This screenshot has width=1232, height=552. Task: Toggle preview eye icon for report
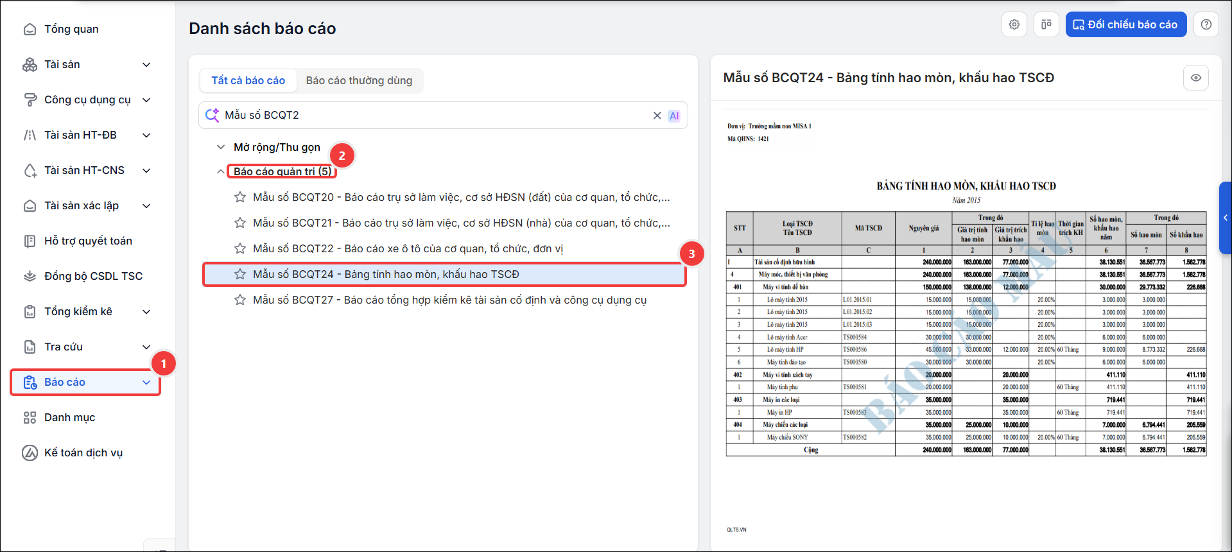tap(1196, 78)
